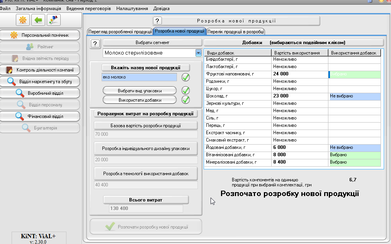Viewport: 391px width, 244px height.
Task: Click Розпочати розробку нової продукції button
Action: (x=146, y=227)
